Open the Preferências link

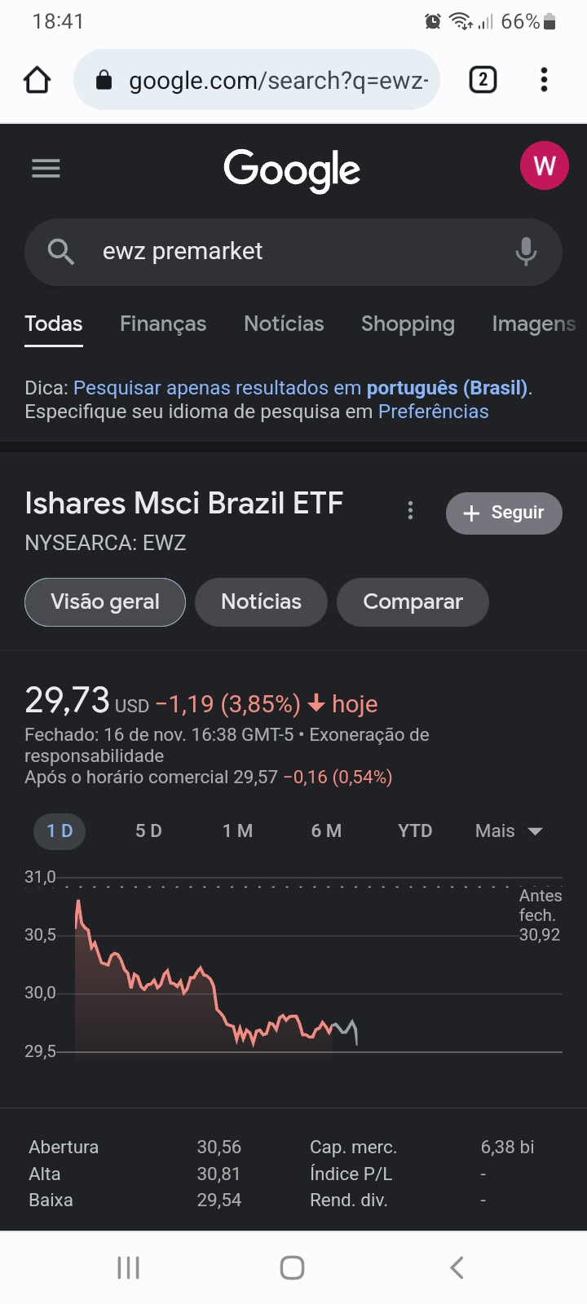click(433, 412)
